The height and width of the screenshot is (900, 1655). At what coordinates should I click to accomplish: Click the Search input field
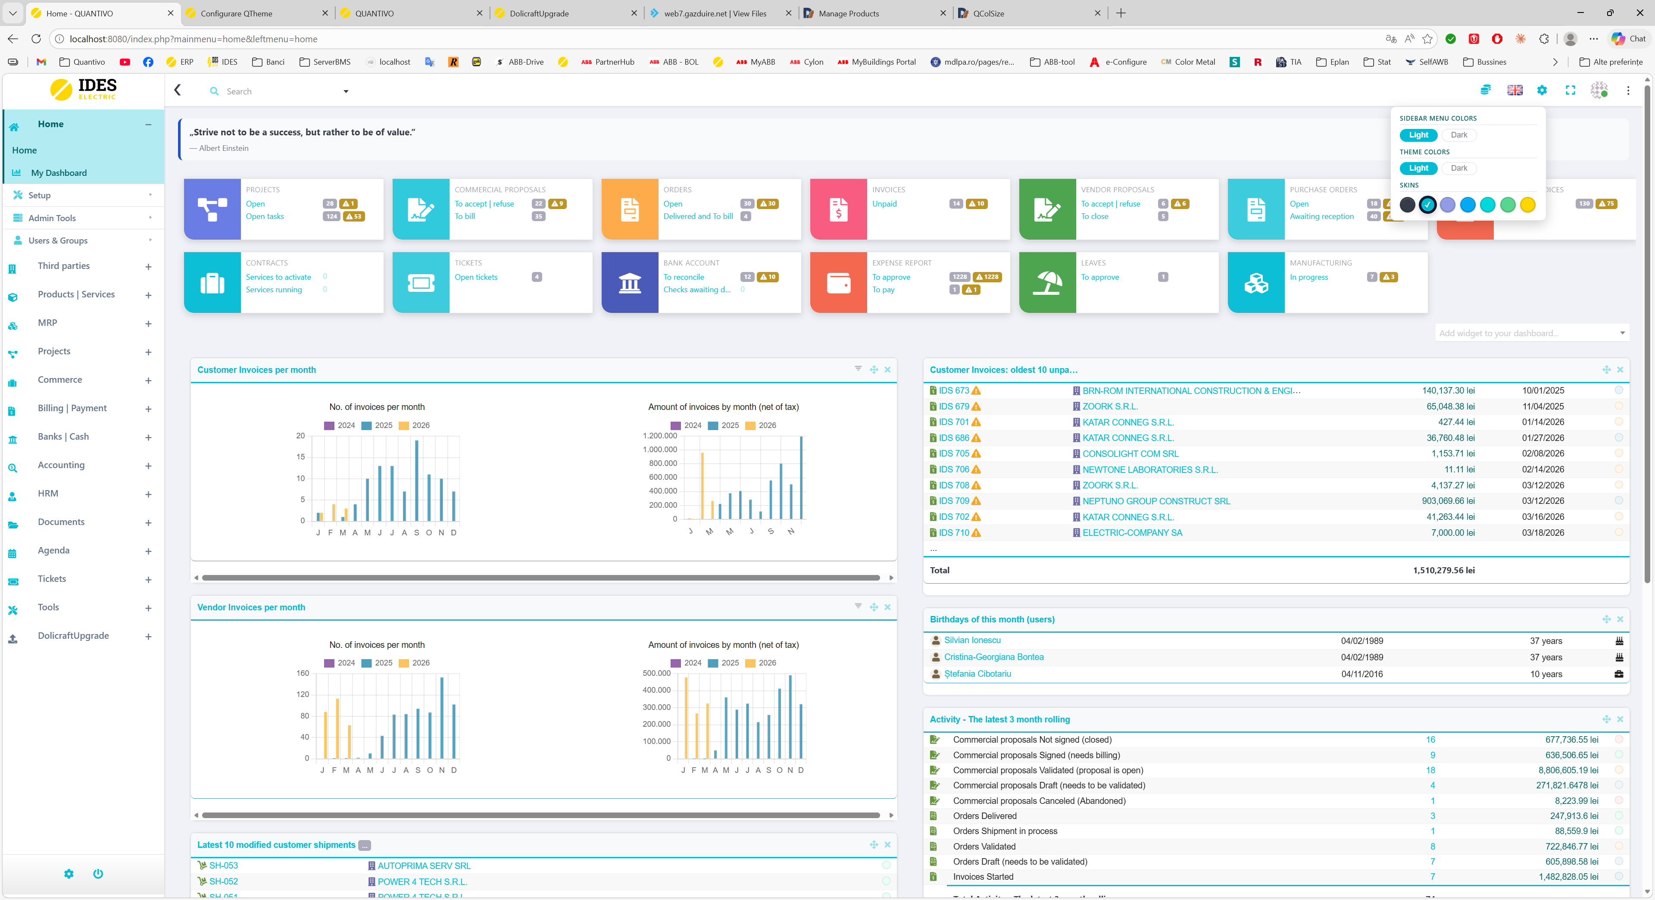[276, 91]
